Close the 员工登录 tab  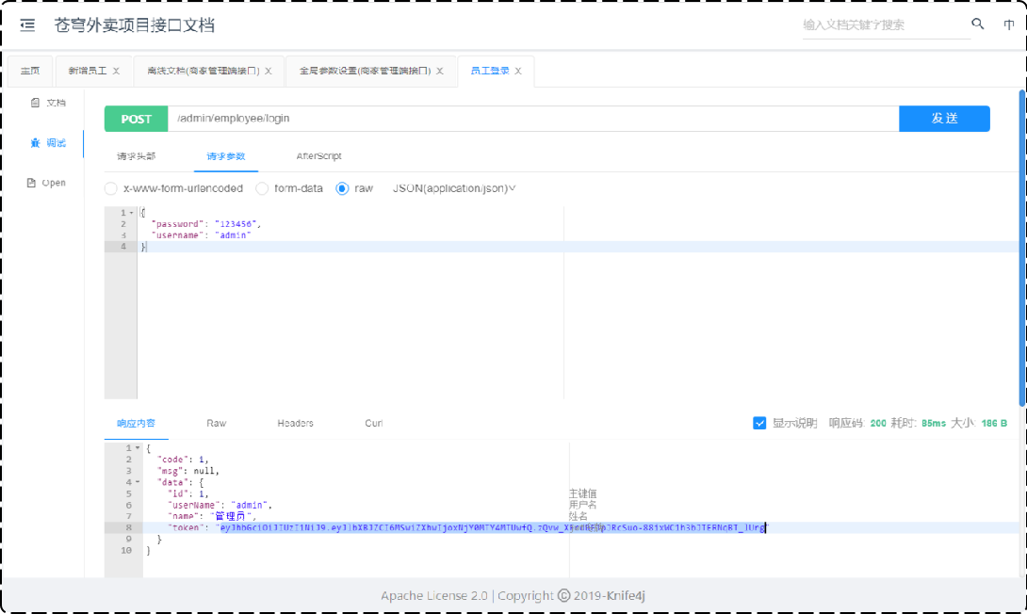point(518,71)
